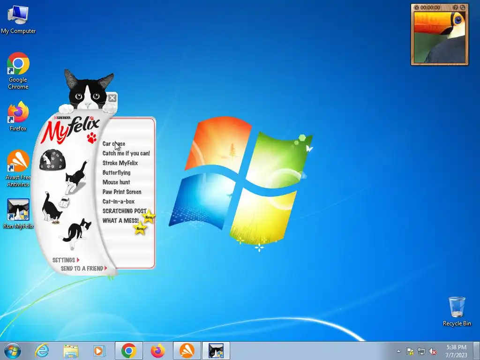The image size is (480, 360).
Task: Click Show desktop button at taskbar end
Action: (x=477, y=351)
